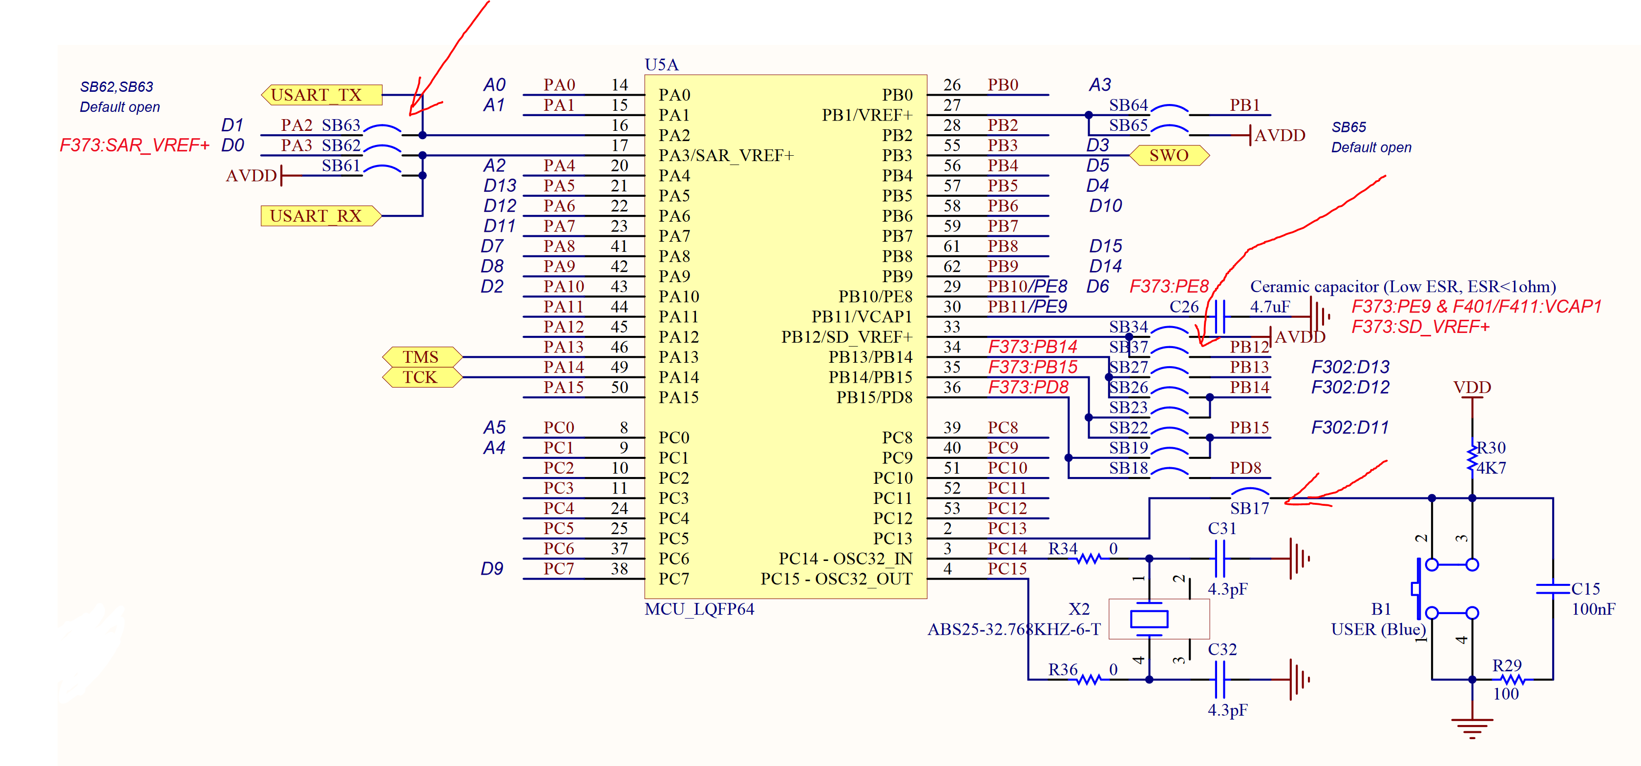This screenshot has width=1641, height=766.
Task: Select solder bridge SB61
Action: pos(383,170)
